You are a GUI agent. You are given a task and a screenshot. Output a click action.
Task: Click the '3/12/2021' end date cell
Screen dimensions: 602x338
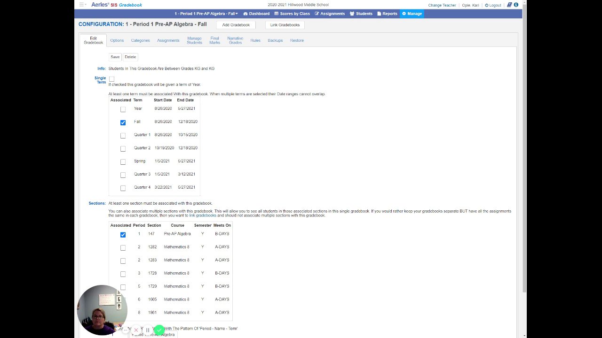[187, 174]
